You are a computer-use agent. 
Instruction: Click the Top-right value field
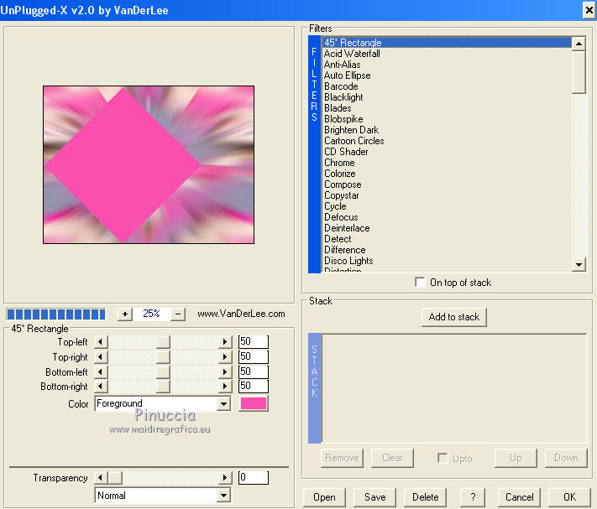tap(254, 357)
